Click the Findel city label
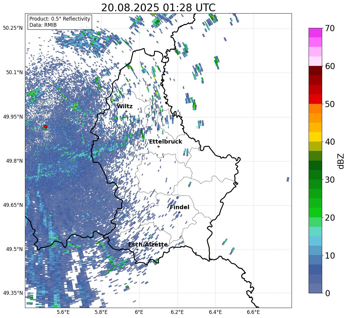Viewport: 348px width, 318px height. (x=180, y=207)
